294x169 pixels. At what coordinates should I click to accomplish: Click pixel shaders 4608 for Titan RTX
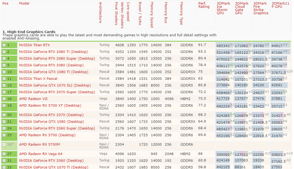coord(120,45)
